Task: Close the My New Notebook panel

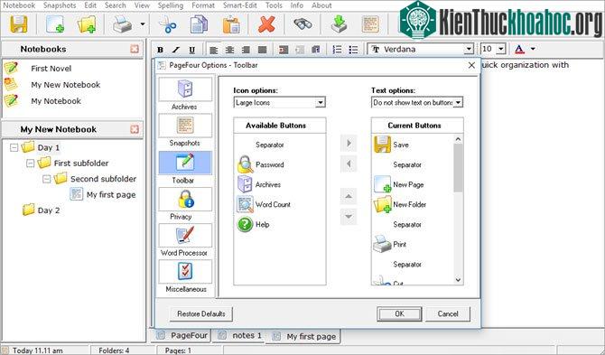Action: [135, 129]
